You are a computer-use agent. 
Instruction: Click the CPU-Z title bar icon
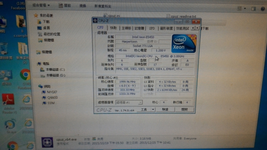95,21
